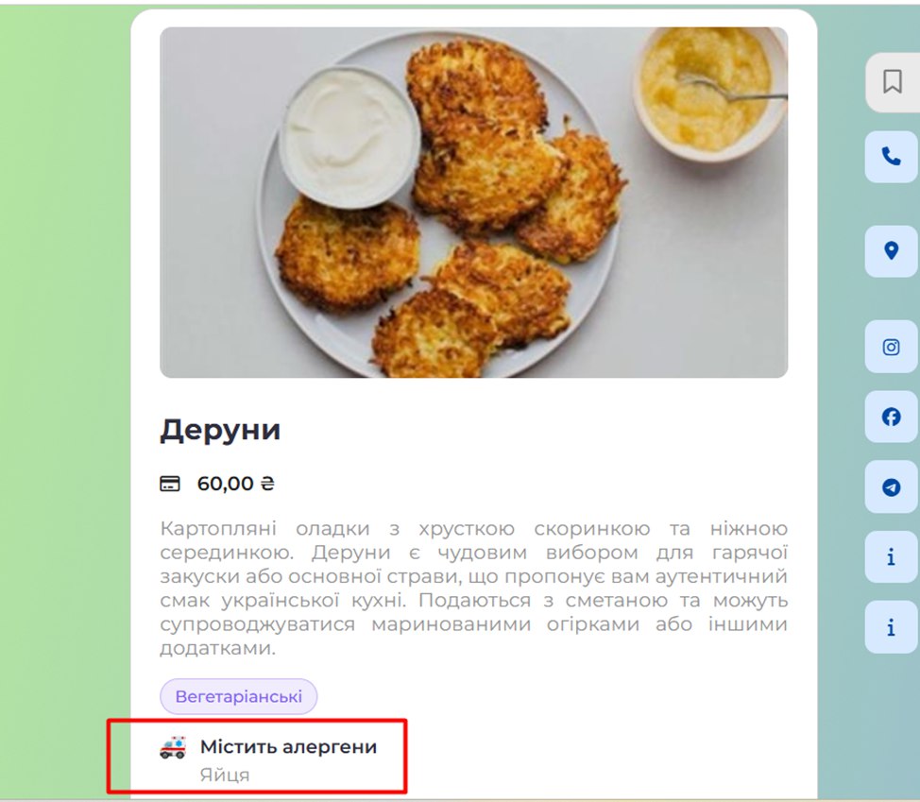The image size is (920, 802).
Task: Open the Telegram channel icon
Action: click(x=892, y=486)
